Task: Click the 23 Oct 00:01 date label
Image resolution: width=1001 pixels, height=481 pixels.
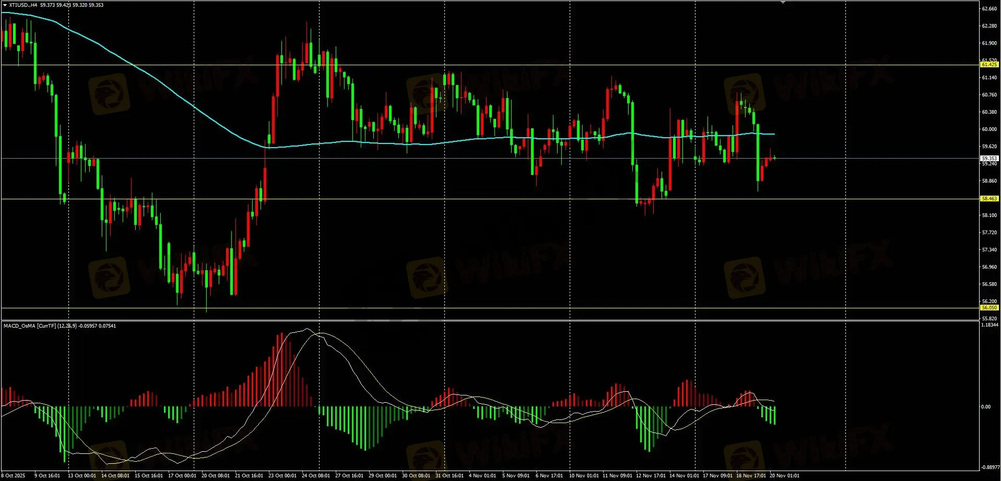Action: (x=282, y=476)
